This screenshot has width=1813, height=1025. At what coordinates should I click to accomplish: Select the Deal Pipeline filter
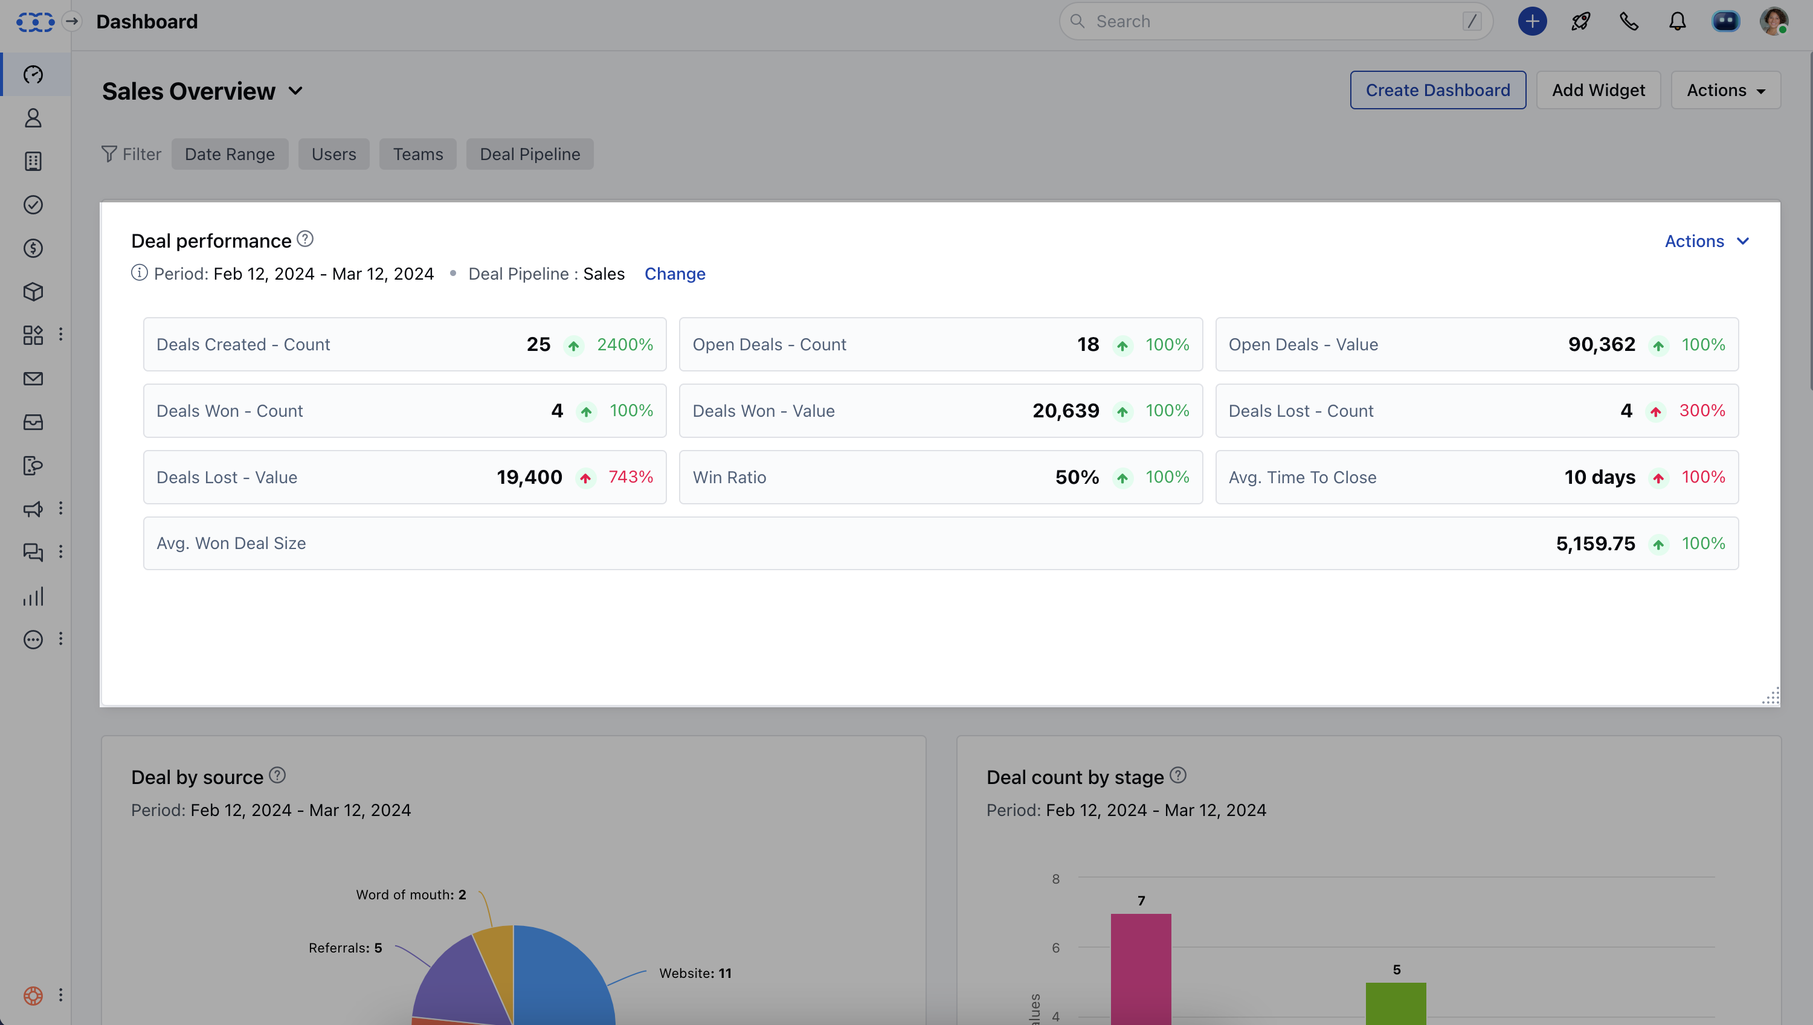pyautogui.click(x=529, y=154)
